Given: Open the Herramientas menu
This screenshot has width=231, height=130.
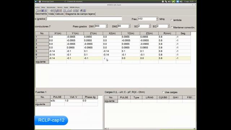Looking at the screenshot, I should 51,7.
